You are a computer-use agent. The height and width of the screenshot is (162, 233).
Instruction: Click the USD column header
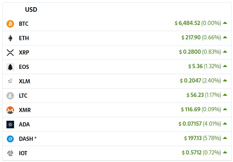click(31, 9)
